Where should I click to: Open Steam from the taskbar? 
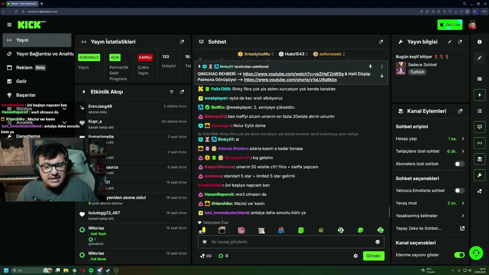click(108, 270)
